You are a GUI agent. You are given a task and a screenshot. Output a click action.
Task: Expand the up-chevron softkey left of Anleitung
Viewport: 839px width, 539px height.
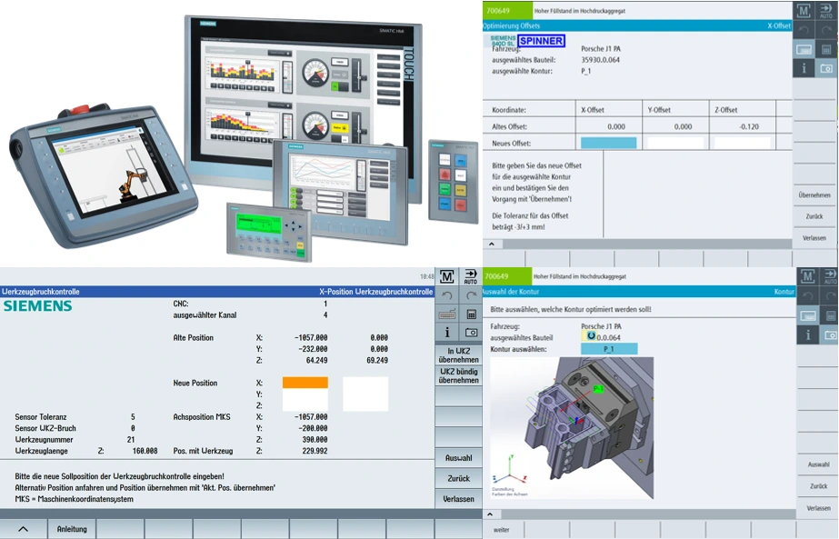(x=24, y=529)
